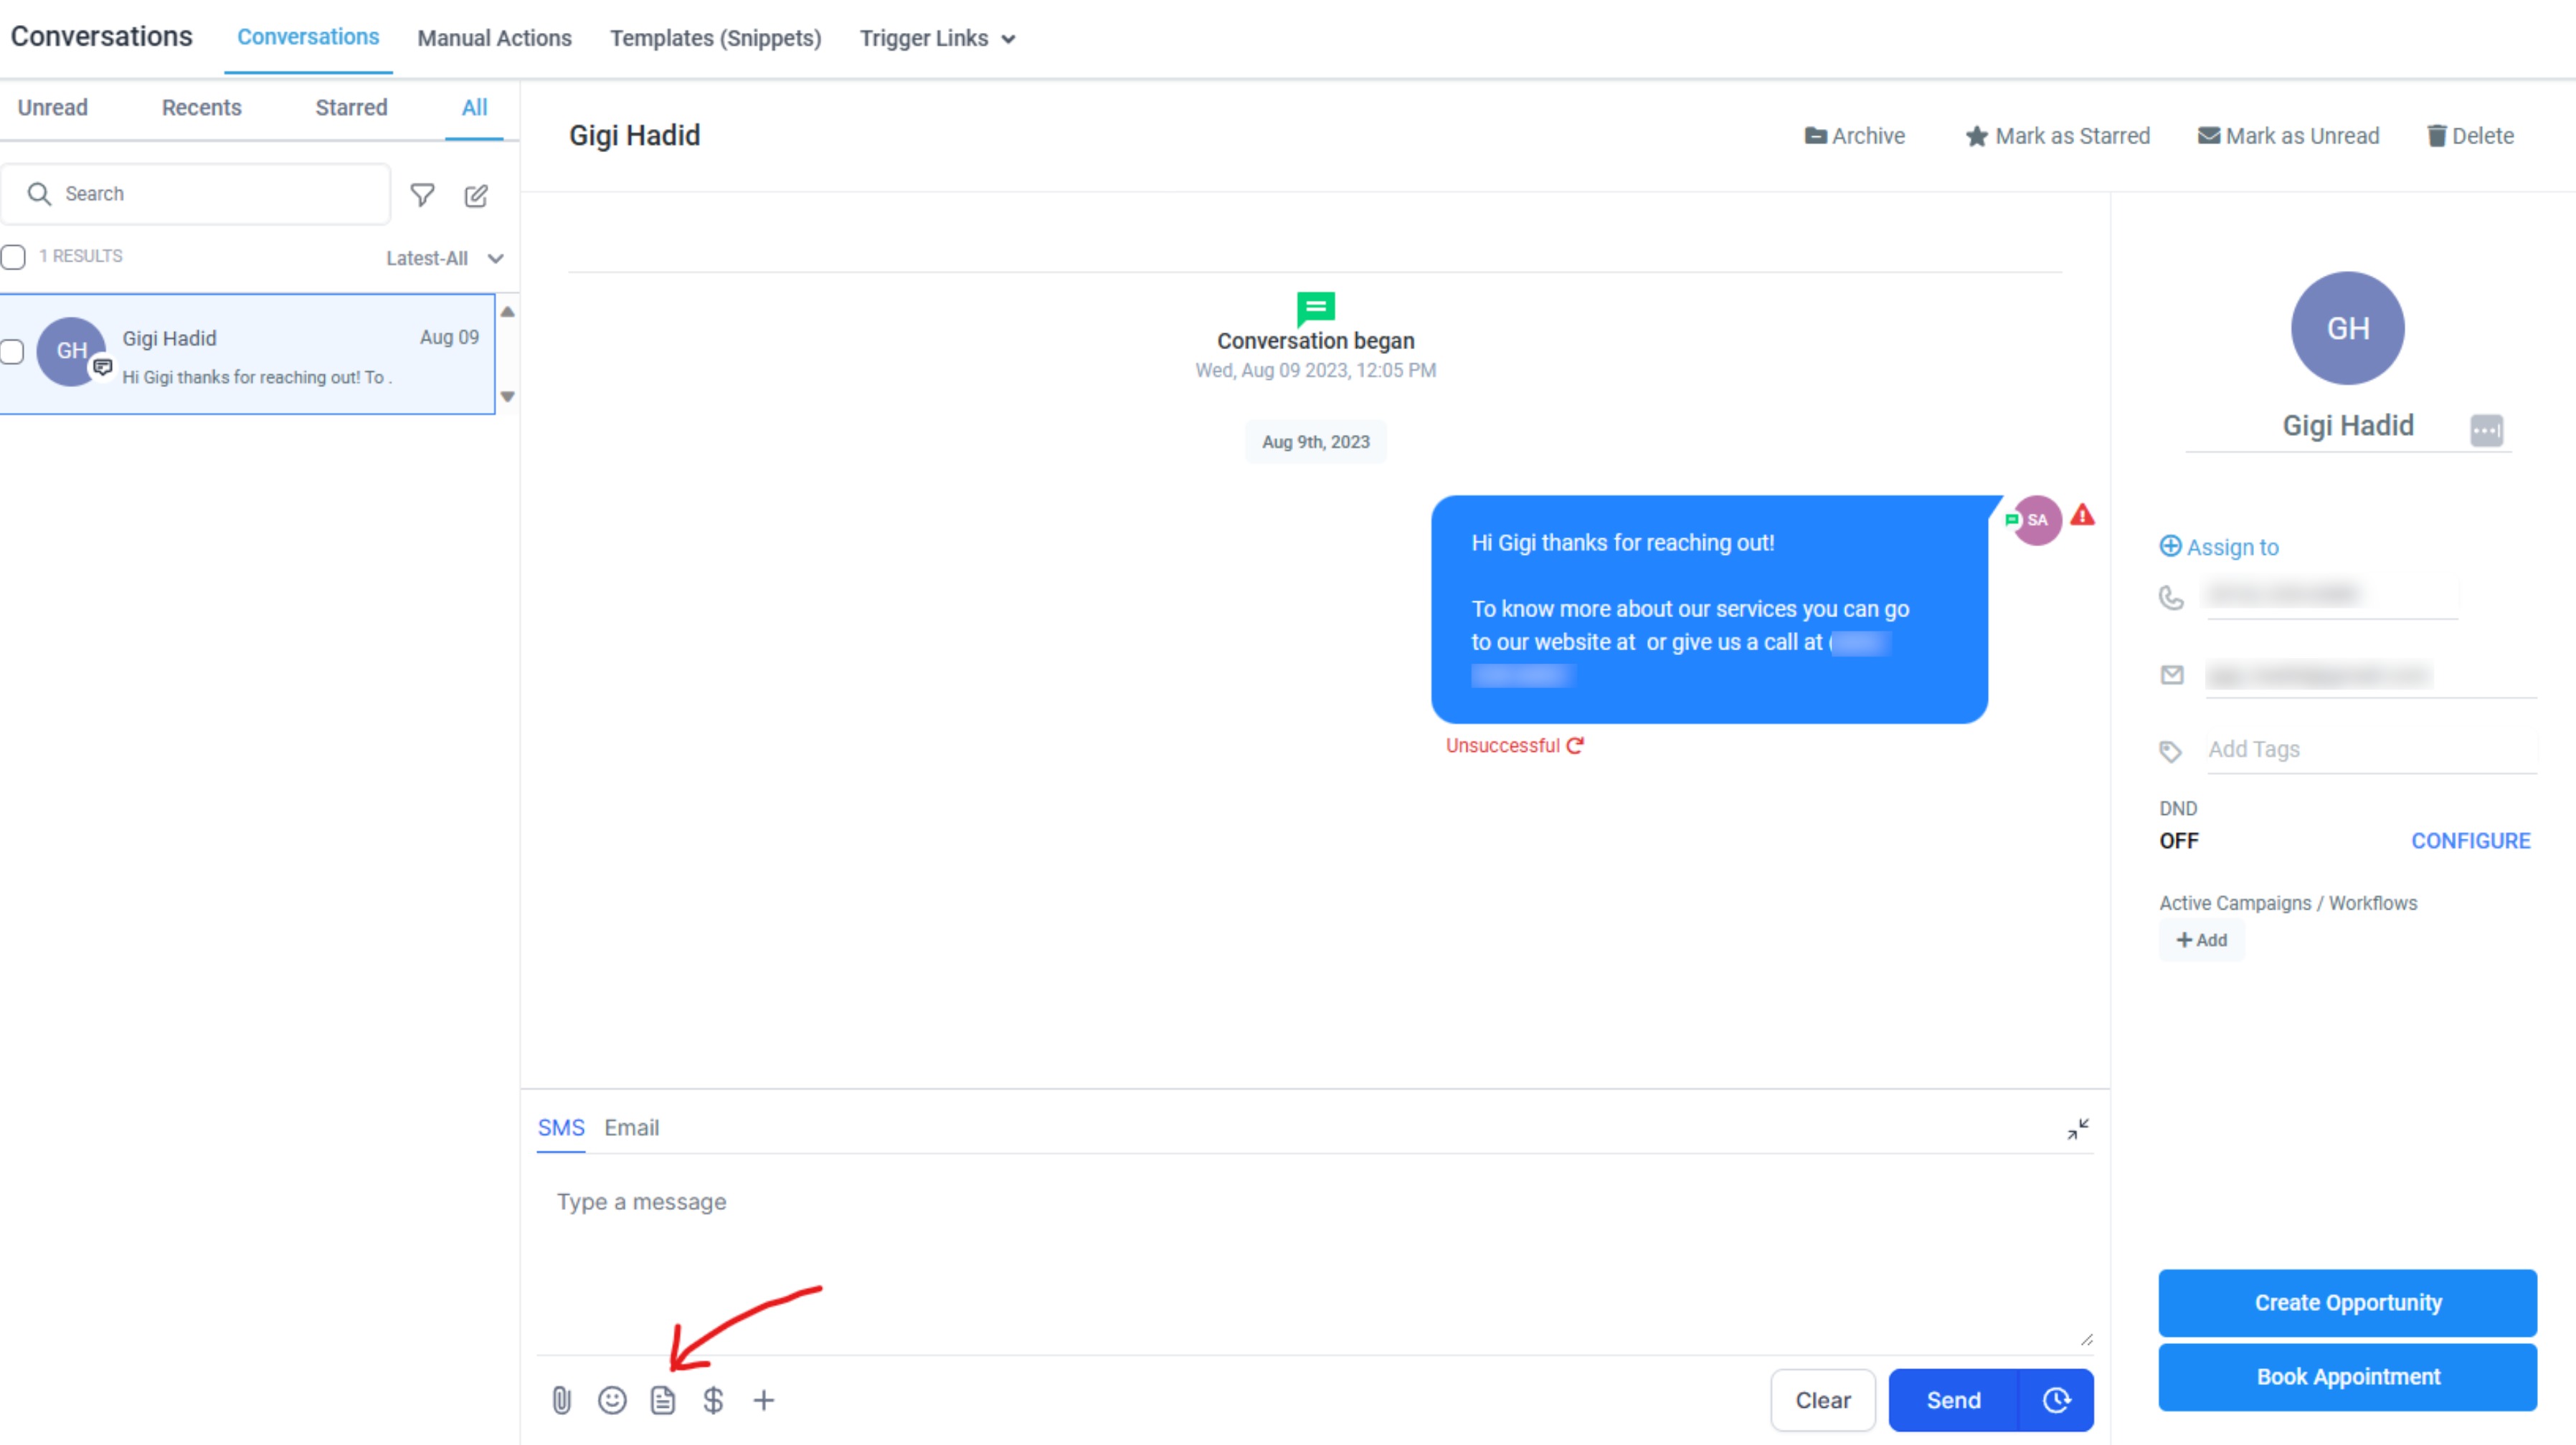Viewport: 2576px width, 1445px height.
Task: Insert a template snippet icon
Action: coord(663,1400)
